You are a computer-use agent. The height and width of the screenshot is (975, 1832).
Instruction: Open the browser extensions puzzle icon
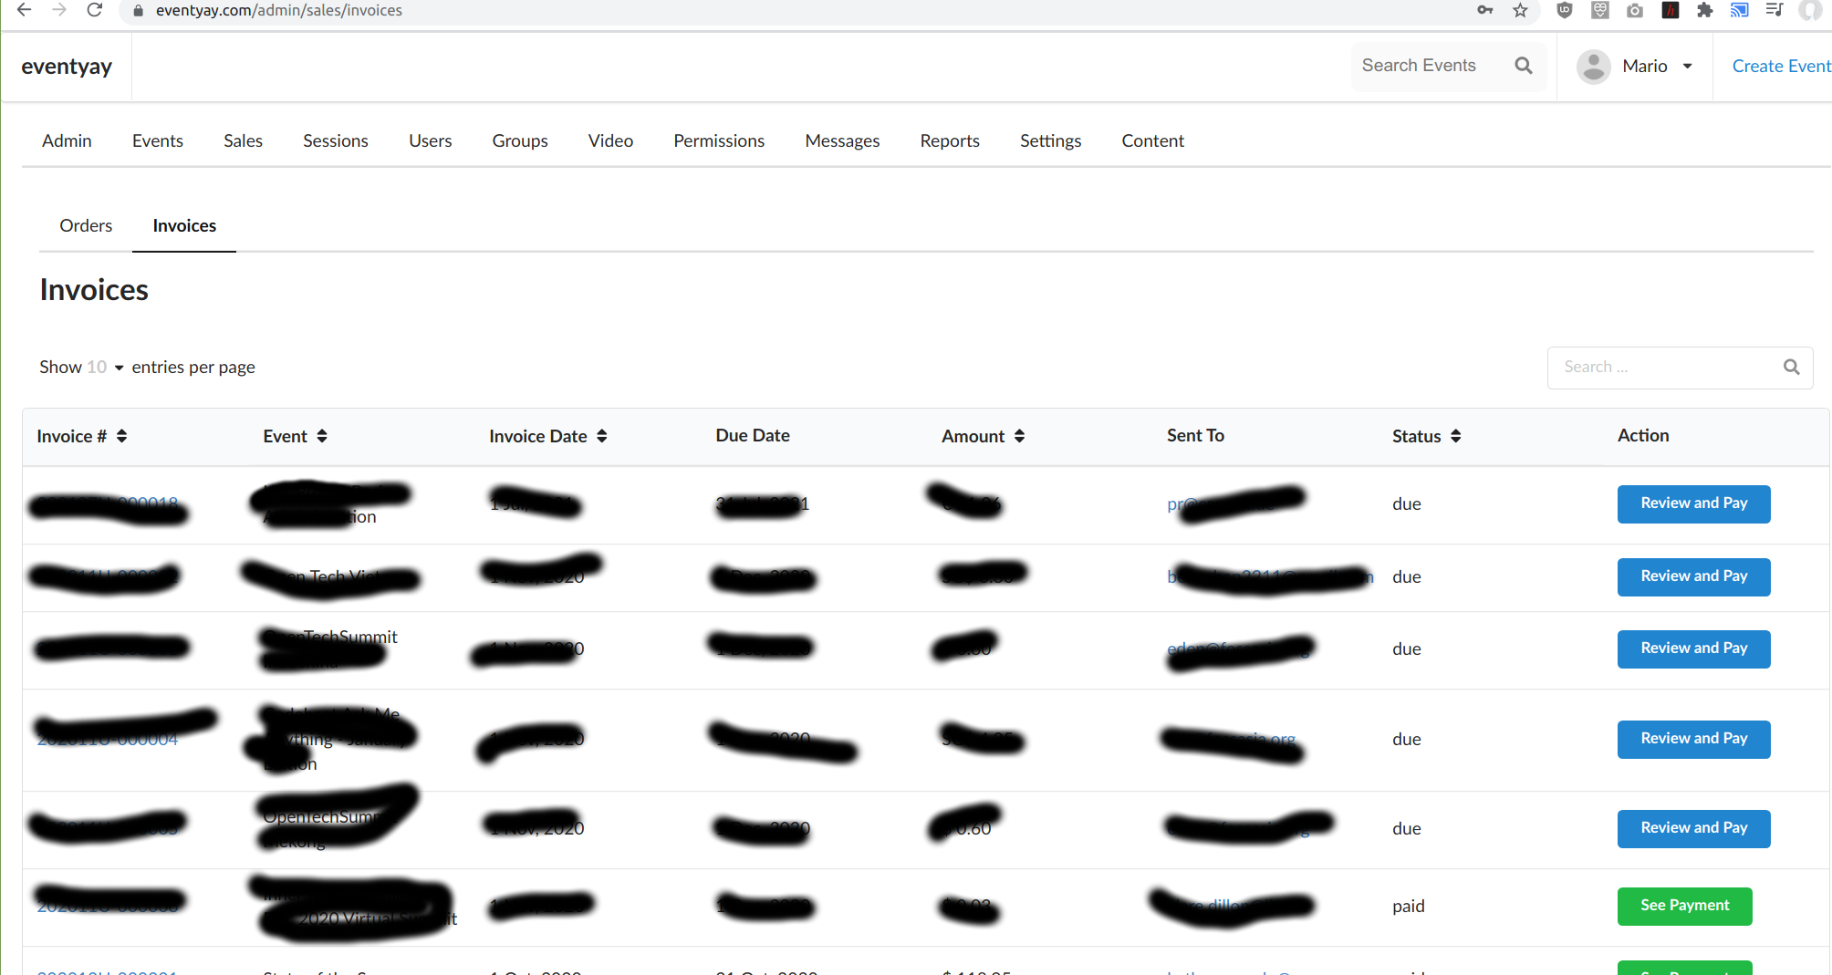click(1705, 11)
